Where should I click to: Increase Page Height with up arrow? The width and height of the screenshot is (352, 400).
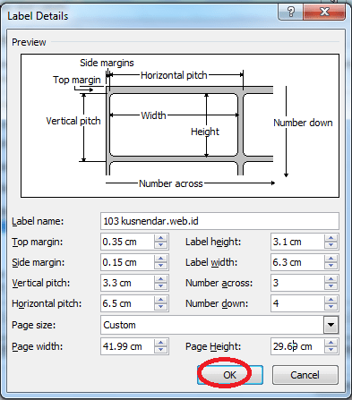click(331, 343)
